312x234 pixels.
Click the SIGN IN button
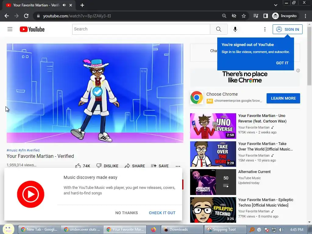pyautogui.click(x=288, y=29)
